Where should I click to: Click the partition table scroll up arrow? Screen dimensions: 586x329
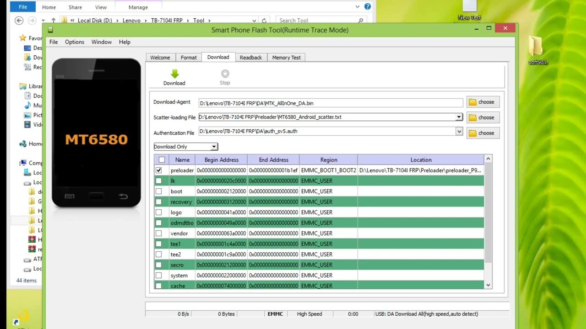point(488,159)
